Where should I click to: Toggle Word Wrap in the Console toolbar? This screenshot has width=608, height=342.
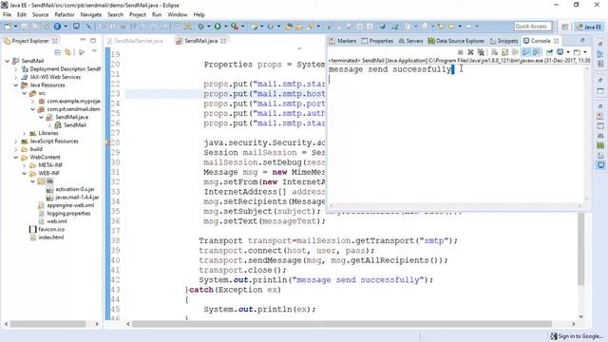pos(515,52)
